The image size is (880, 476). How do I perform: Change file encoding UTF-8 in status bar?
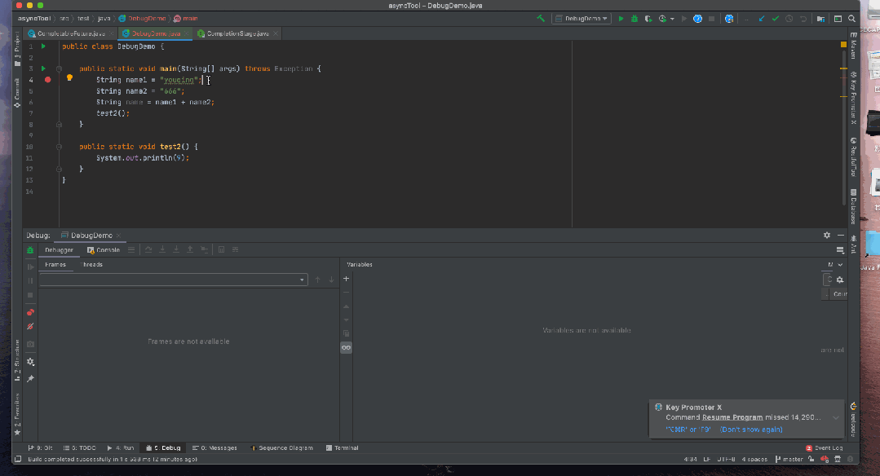(726, 459)
